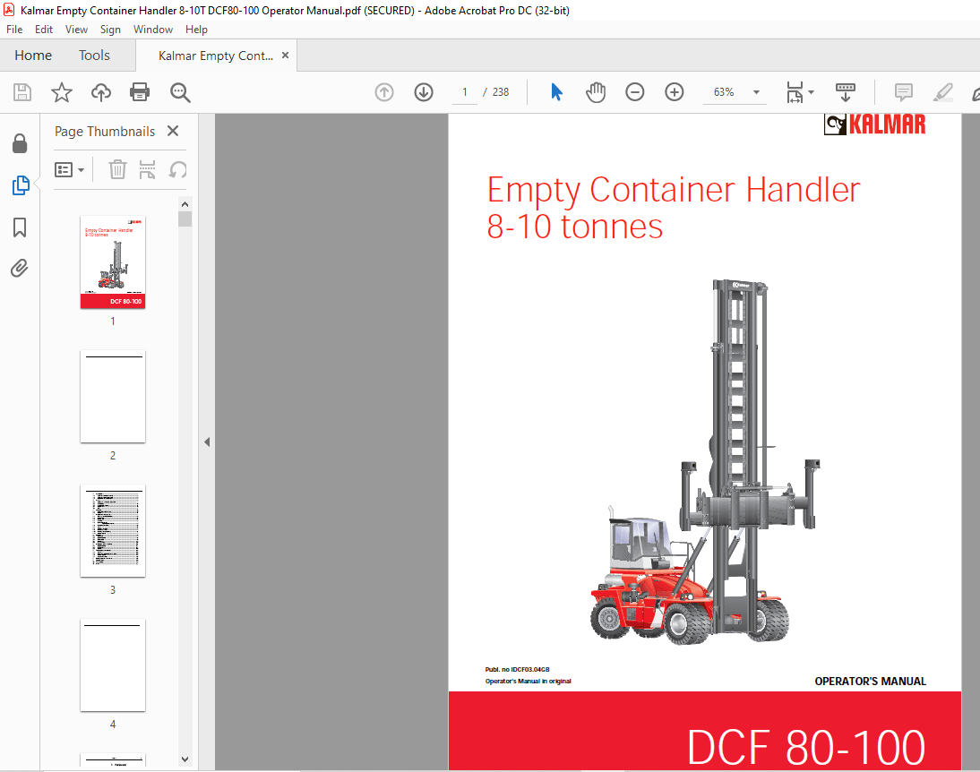Click the Print icon in the toolbar
Screen dimensions: 980x772
pyautogui.click(x=141, y=92)
